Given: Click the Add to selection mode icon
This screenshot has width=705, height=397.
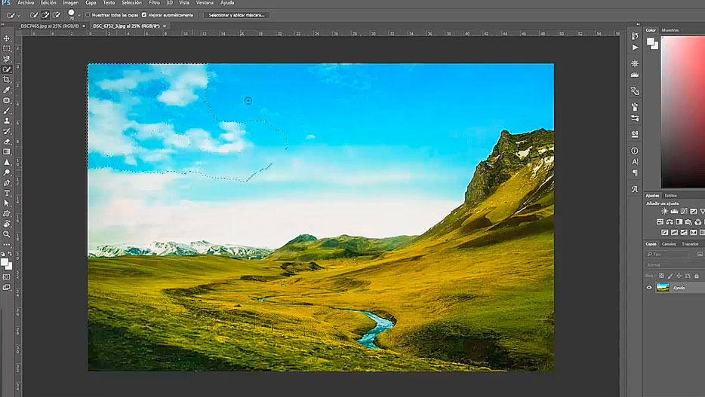Looking at the screenshot, I should [45, 15].
